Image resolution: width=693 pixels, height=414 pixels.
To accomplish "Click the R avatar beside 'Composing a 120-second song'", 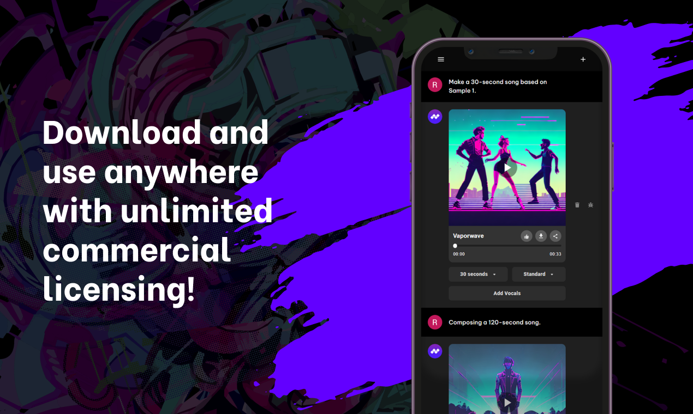I will [434, 322].
